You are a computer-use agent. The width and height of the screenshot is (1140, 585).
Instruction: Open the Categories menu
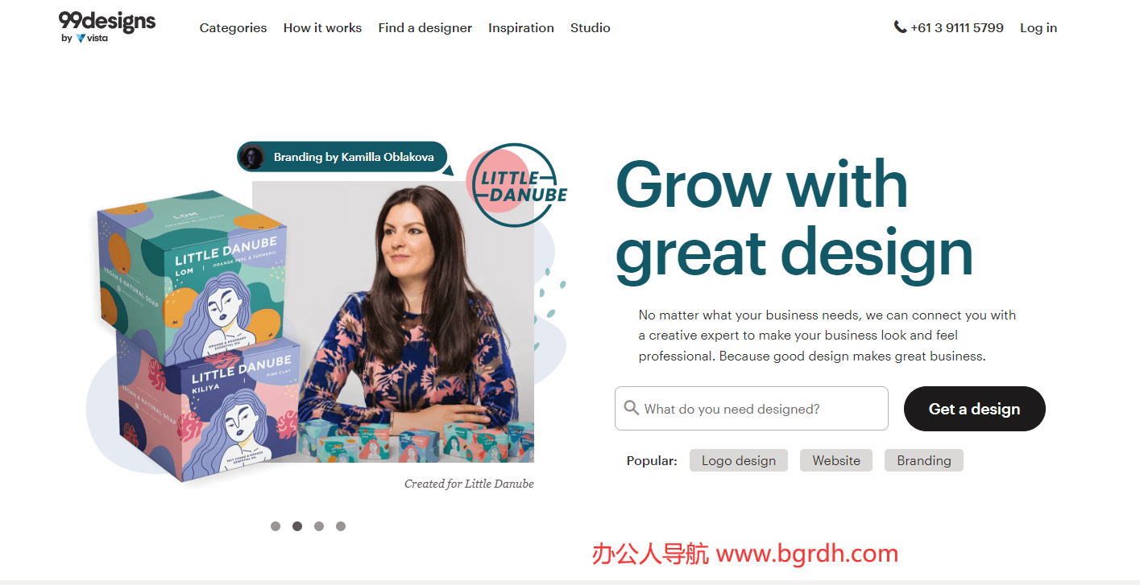click(233, 27)
